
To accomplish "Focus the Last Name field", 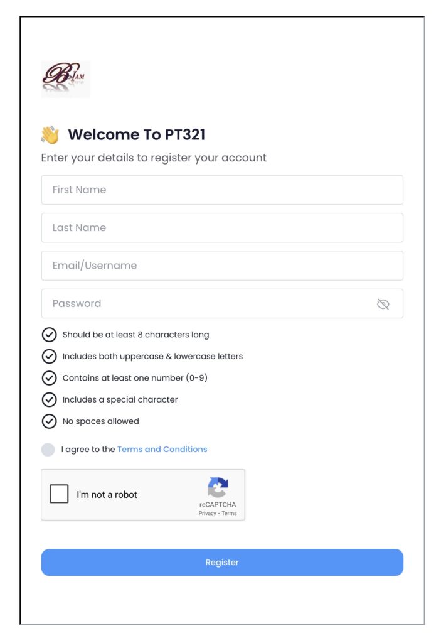I will tap(222, 228).
